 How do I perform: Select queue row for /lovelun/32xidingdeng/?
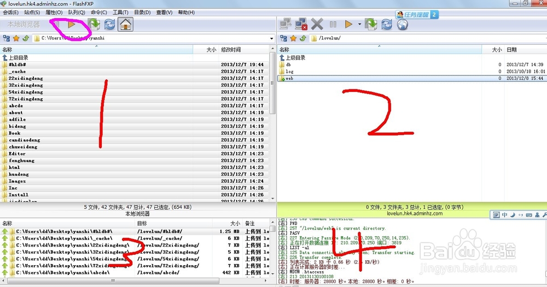135,252
